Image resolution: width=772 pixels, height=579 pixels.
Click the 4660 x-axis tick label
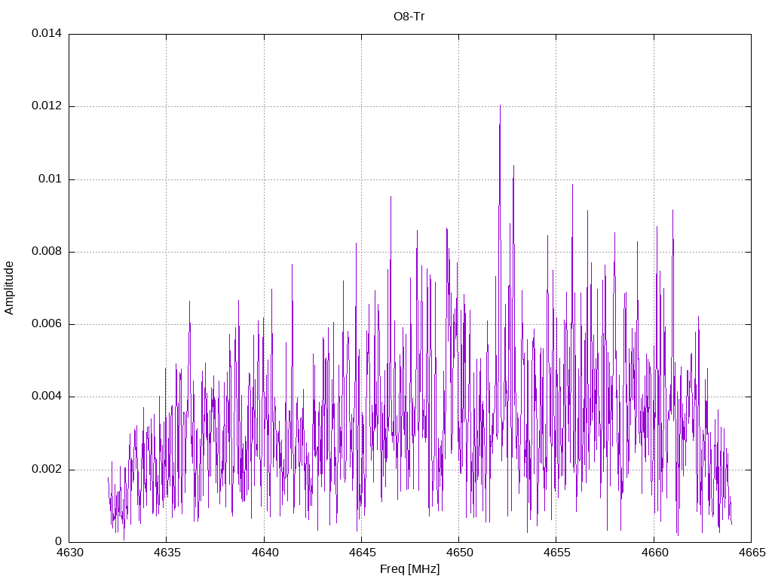coord(654,553)
